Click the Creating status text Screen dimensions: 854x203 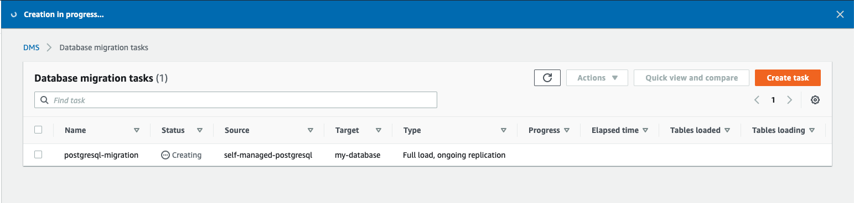[x=187, y=156]
